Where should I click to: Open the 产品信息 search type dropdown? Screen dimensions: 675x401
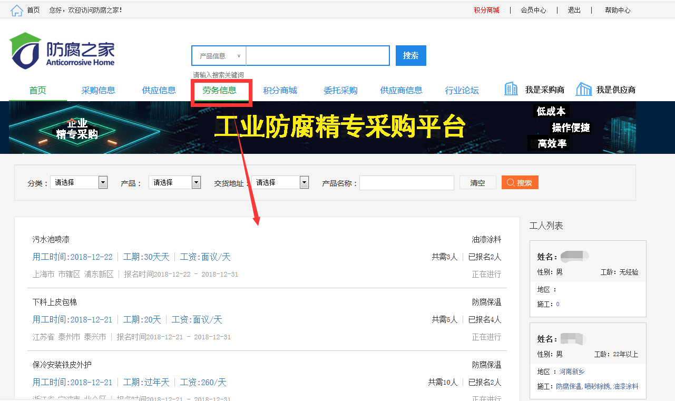click(219, 56)
